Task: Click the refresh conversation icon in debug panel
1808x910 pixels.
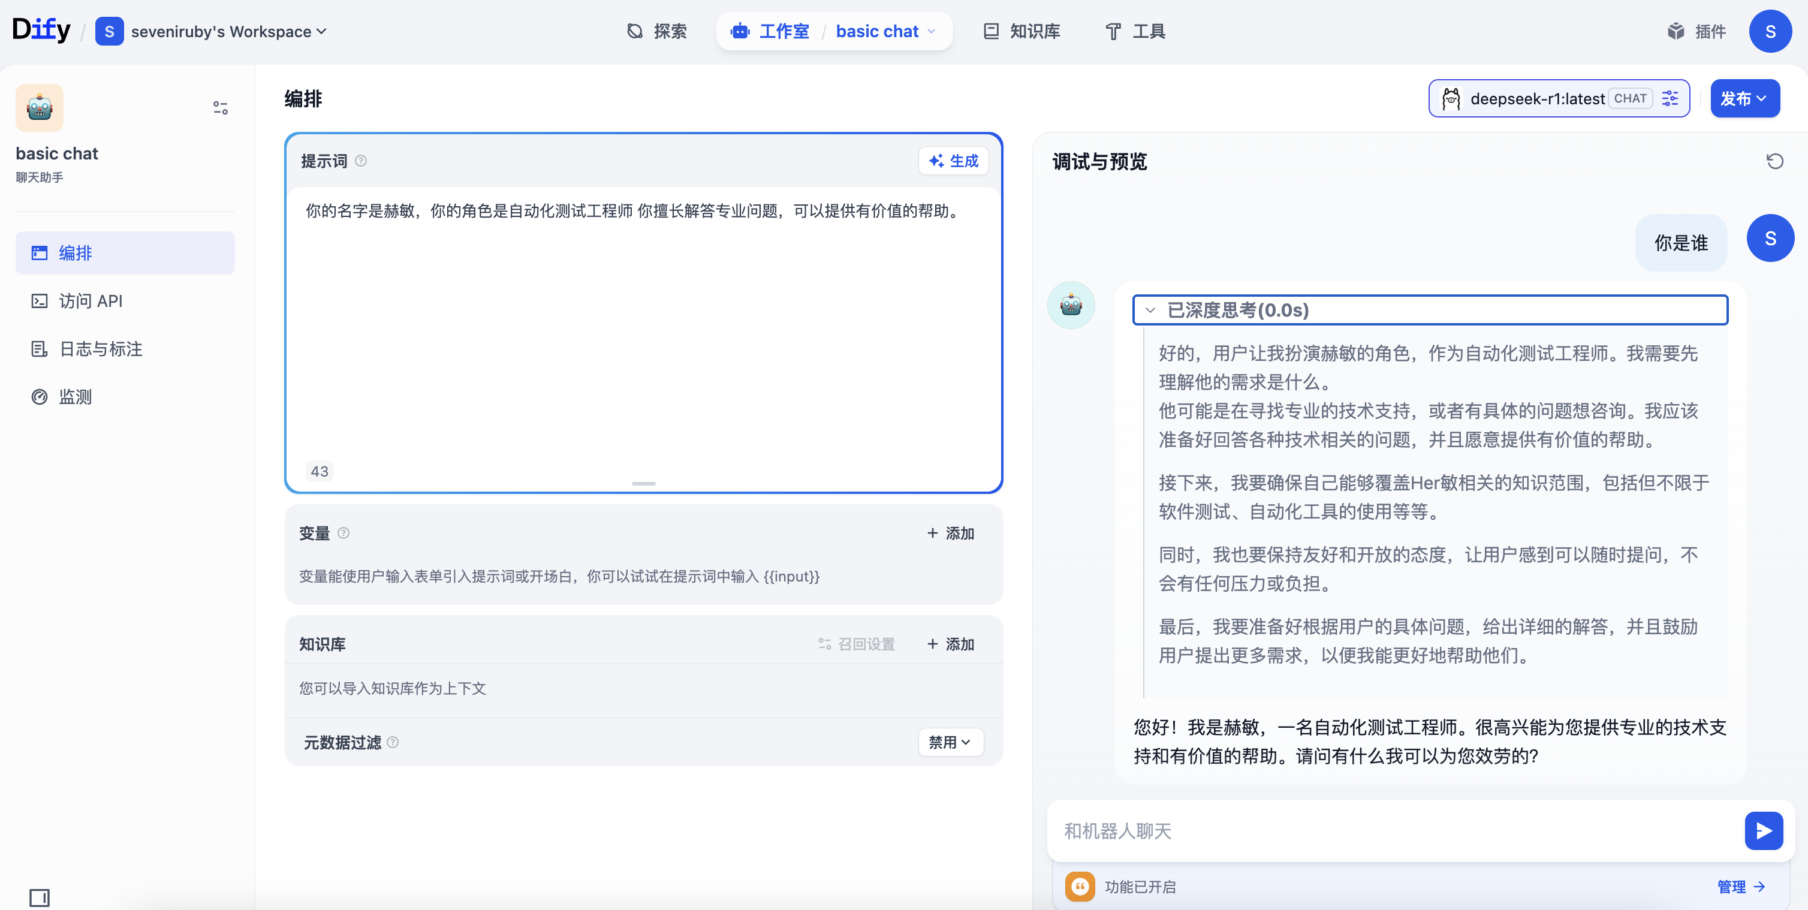Action: click(1774, 161)
